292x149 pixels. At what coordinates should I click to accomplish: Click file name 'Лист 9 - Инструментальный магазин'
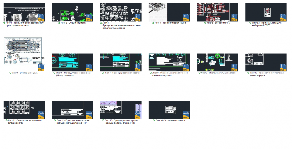click(219, 73)
